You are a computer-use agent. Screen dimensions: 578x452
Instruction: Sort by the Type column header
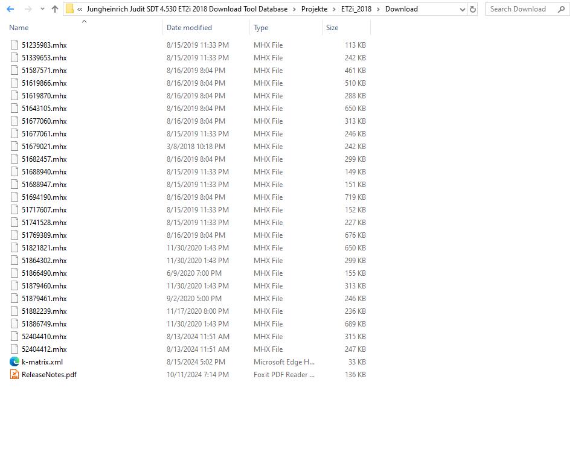[x=261, y=28]
